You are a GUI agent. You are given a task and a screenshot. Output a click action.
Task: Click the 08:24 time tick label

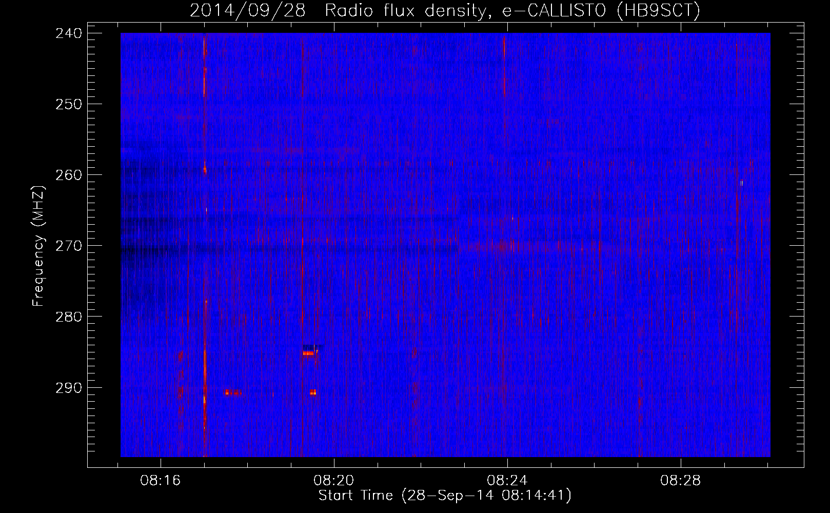coord(507,481)
